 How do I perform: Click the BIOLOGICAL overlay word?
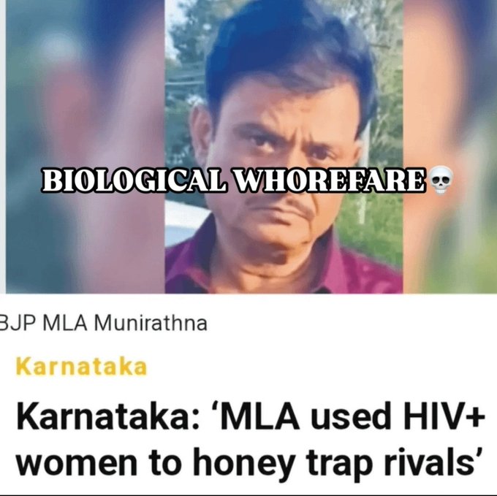(x=134, y=180)
